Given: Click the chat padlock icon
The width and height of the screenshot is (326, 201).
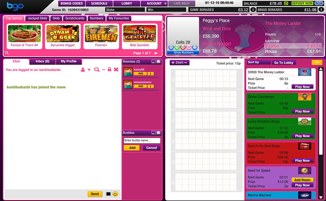Looking at the screenshot, I should pyautogui.click(x=109, y=69).
